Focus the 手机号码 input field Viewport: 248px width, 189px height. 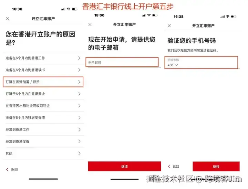click(201, 62)
